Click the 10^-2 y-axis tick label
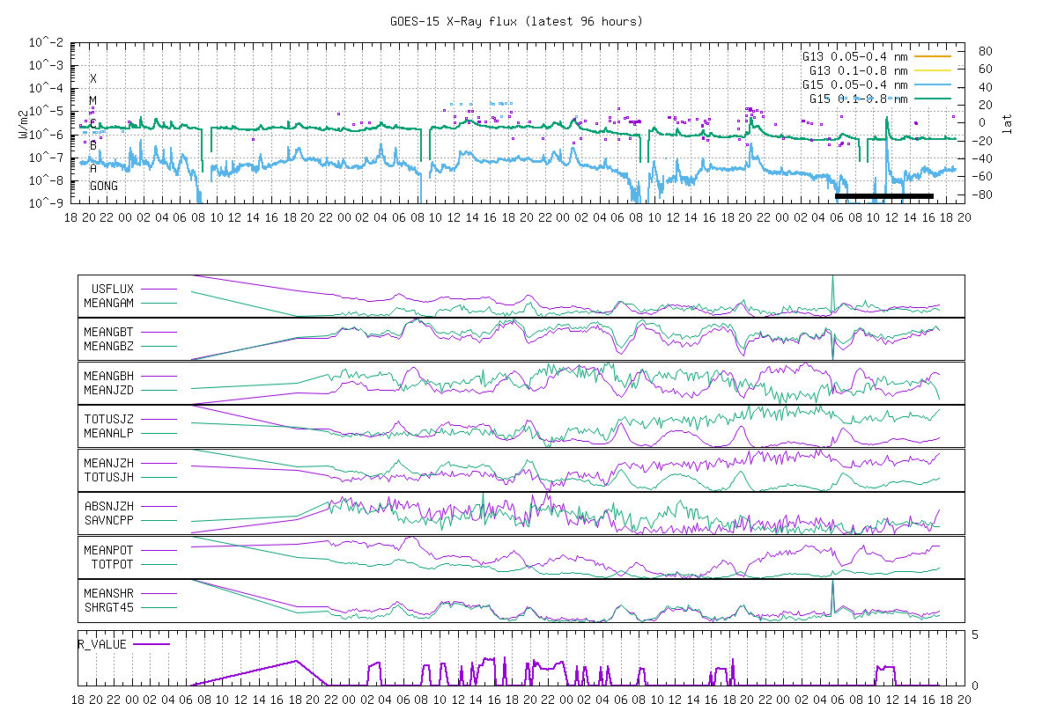Screen dimensions: 1057x704 click(45, 42)
